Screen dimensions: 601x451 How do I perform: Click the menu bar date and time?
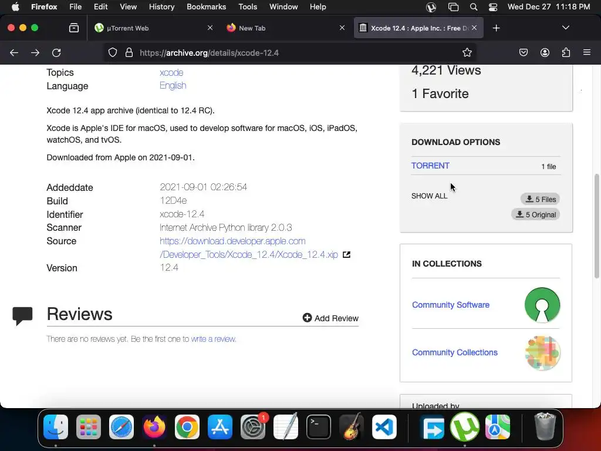(549, 7)
